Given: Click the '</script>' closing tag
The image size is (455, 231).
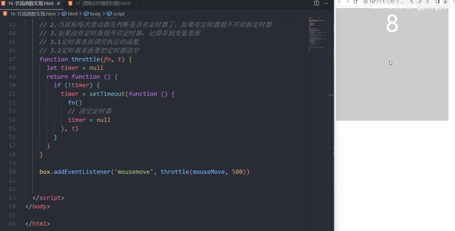Looking at the screenshot, I should [48, 198].
